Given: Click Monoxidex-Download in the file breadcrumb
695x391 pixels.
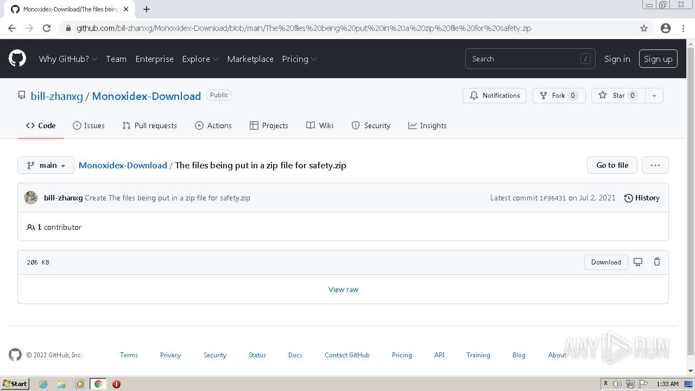Looking at the screenshot, I should [x=123, y=165].
